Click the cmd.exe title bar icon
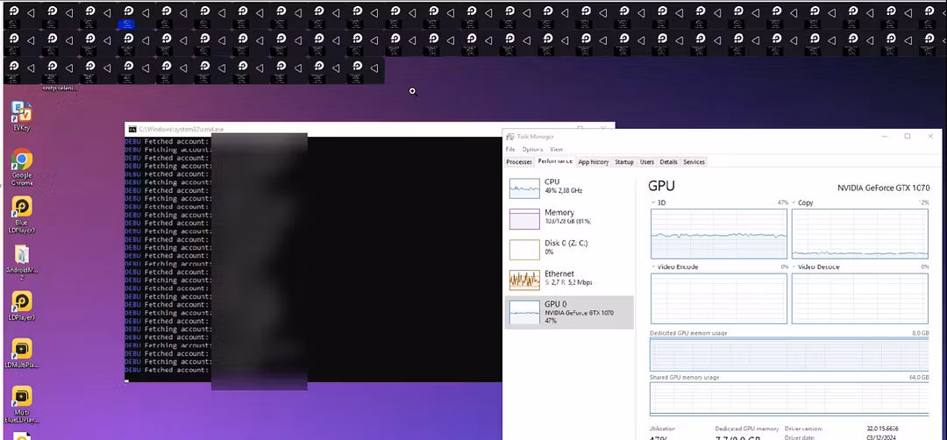The width and height of the screenshot is (947, 440). point(132,130)
